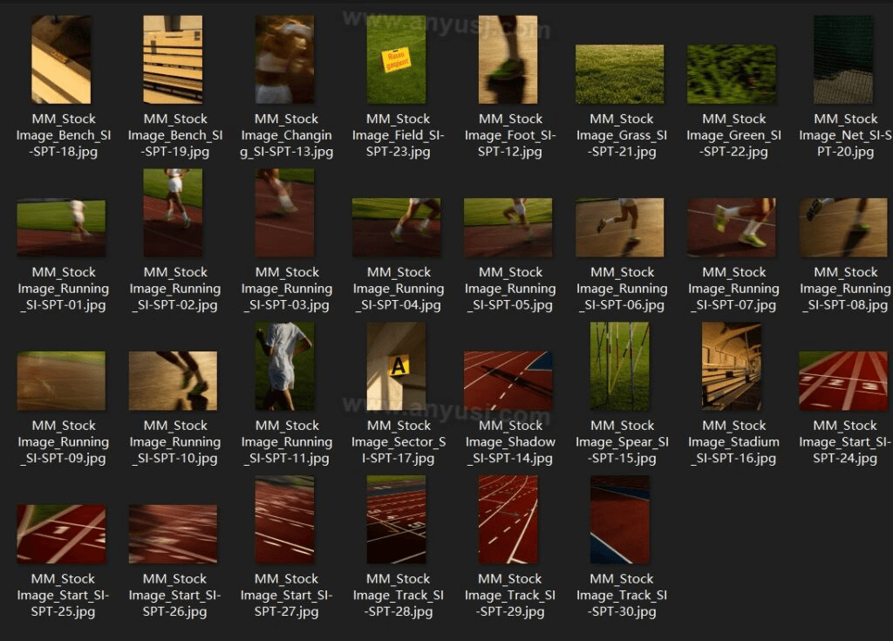This screenshot has width=893, height=641.
Task: Select the Net_SI-SPT-20.jpg thumbnail
Action: pyautogui.click(x=842, y=59)
